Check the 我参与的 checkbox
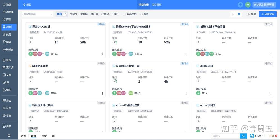This screenshot has height=140, width=280. (124, 14)
